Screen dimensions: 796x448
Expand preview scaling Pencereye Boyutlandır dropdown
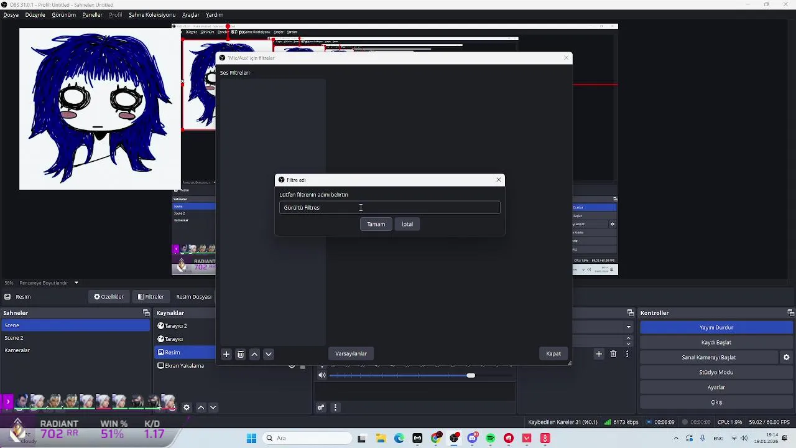76,283
